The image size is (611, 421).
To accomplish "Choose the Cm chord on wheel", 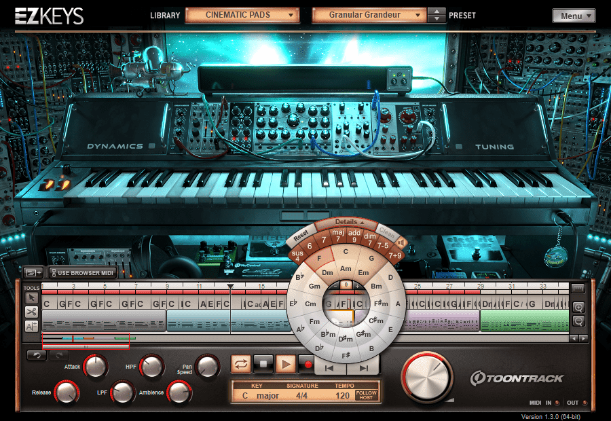I will [310, 304].
